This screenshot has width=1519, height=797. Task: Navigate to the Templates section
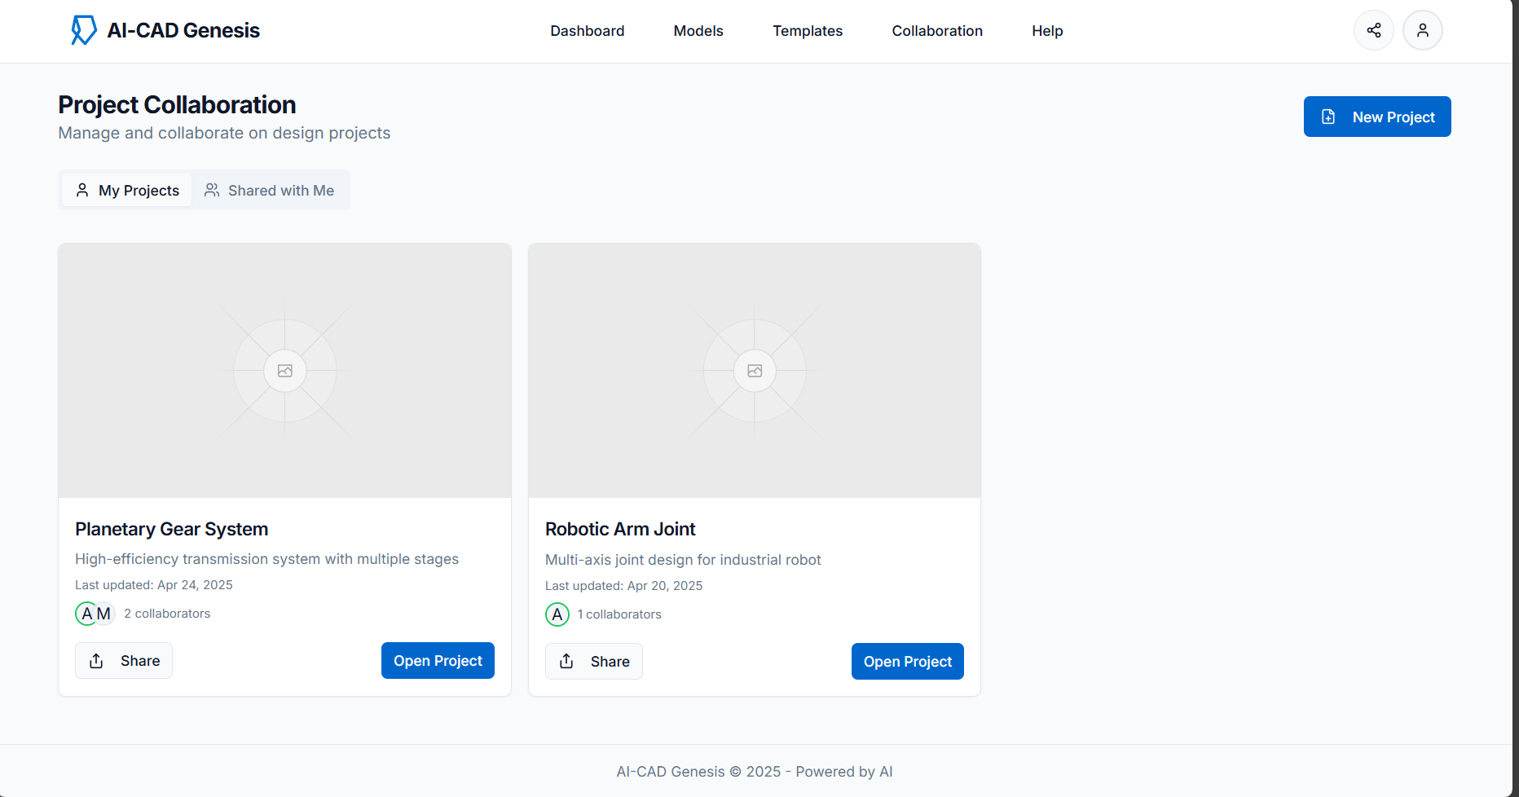click(808, 31)
